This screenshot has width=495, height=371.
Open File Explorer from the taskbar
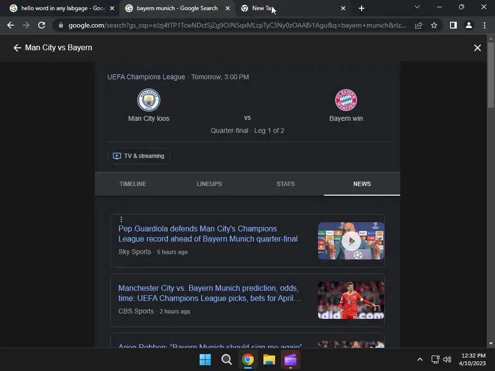click(269, 359)
